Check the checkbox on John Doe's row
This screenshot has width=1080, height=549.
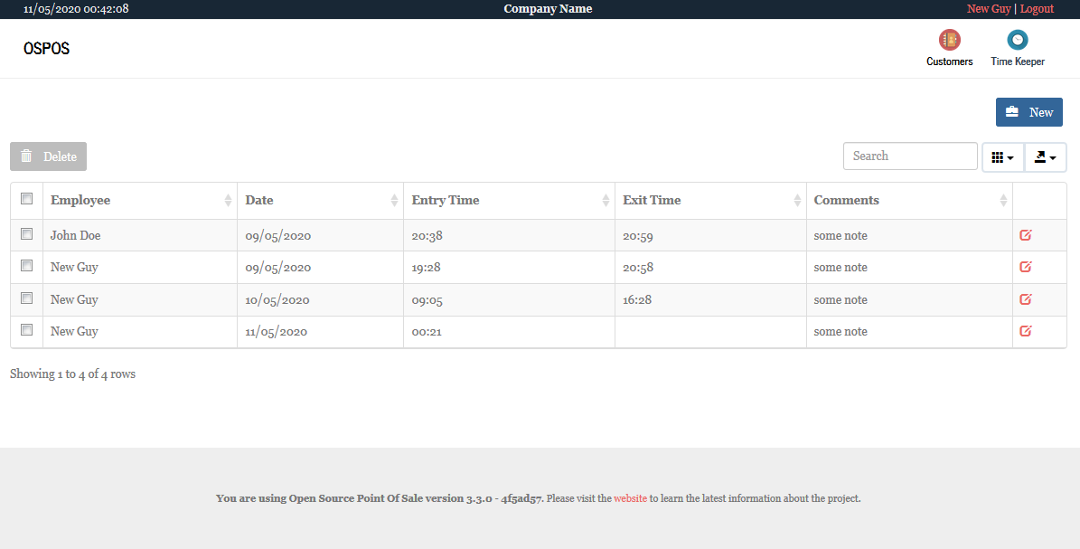[26, 232]
